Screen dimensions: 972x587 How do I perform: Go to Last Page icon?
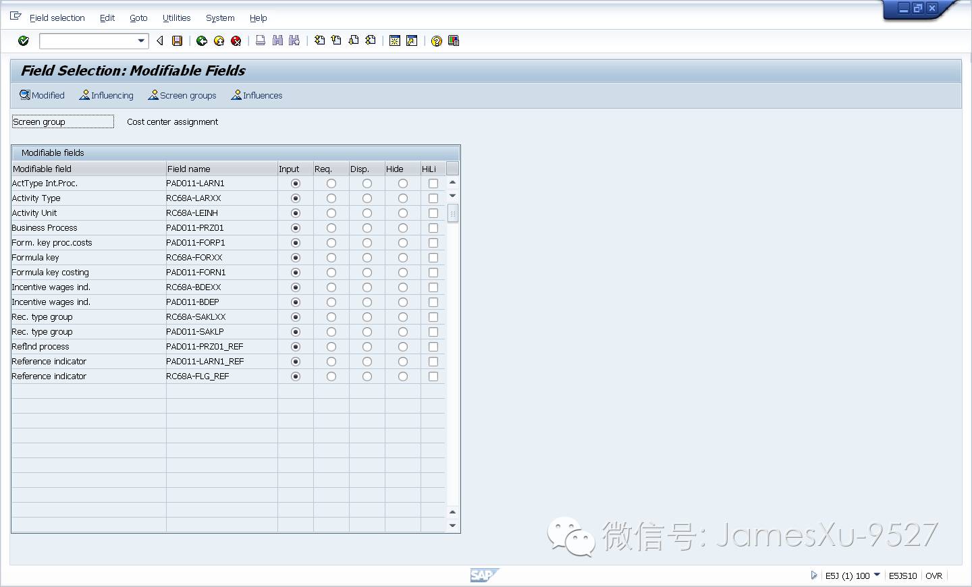pos(371,41)
